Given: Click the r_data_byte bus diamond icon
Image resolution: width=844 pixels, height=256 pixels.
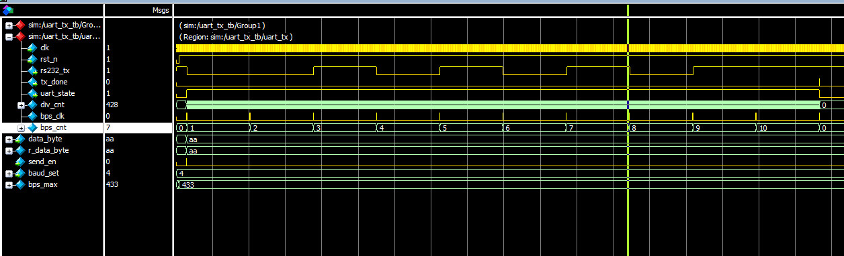Looking at the screenshot, I should pos(20,150).
